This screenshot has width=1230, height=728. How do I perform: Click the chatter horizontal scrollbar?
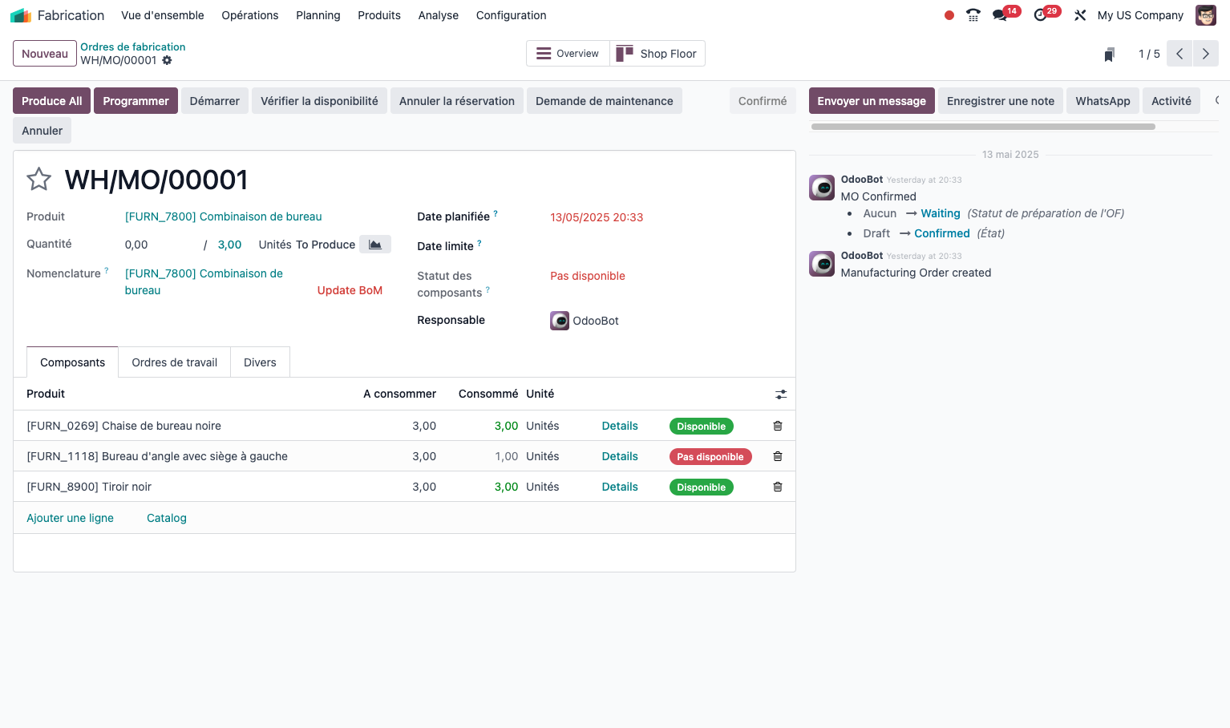983,127
